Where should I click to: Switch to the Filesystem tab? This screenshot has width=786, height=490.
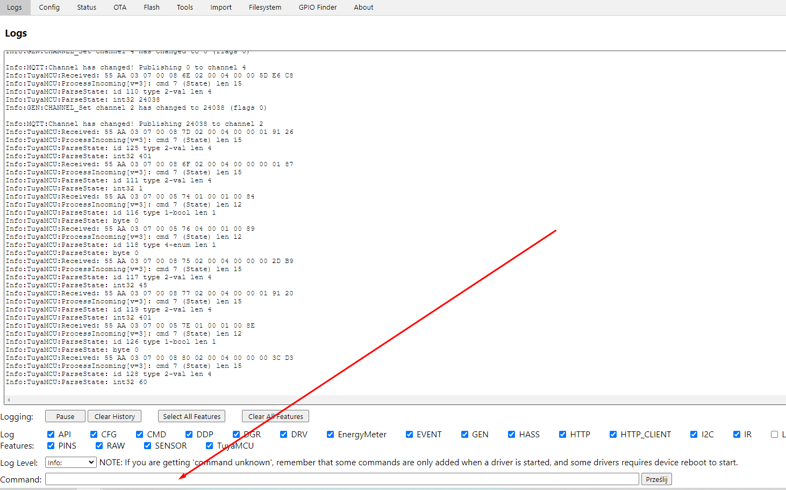click(265, 7)
